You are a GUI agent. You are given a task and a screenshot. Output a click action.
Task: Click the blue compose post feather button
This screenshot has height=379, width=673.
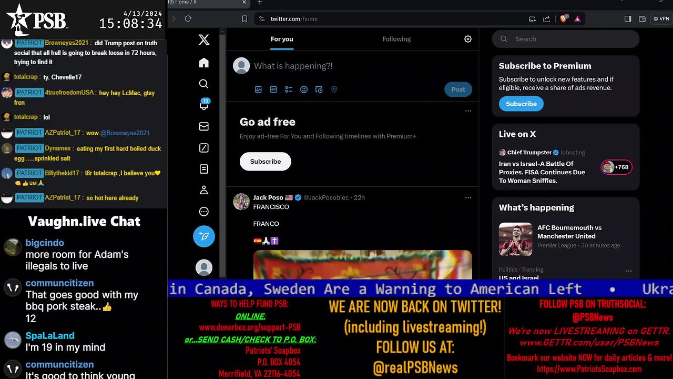(x=204, y=236)
